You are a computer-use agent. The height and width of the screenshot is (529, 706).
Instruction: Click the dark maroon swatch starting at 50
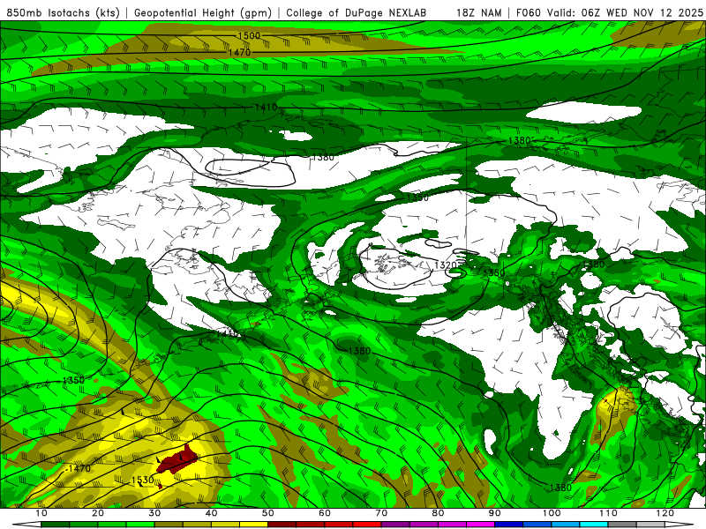pos(282,525)
